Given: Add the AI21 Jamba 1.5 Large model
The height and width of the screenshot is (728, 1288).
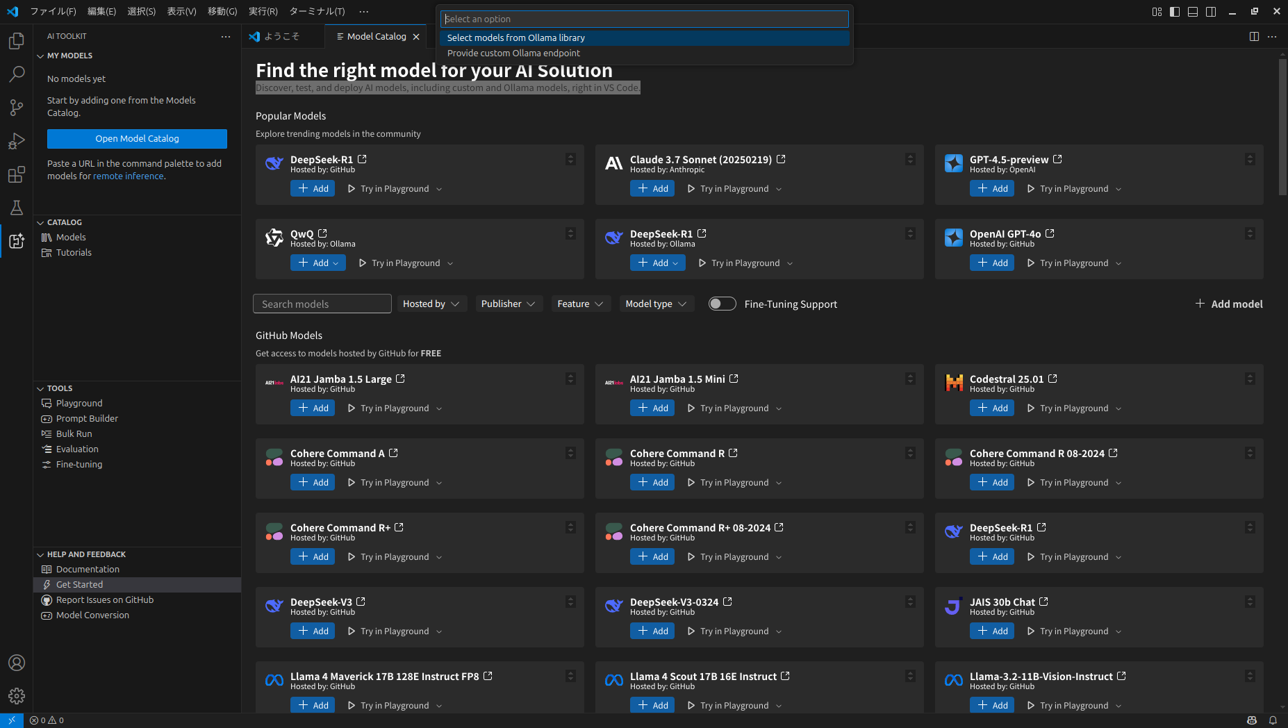Looking at the screenshot, I should (313, 408).
